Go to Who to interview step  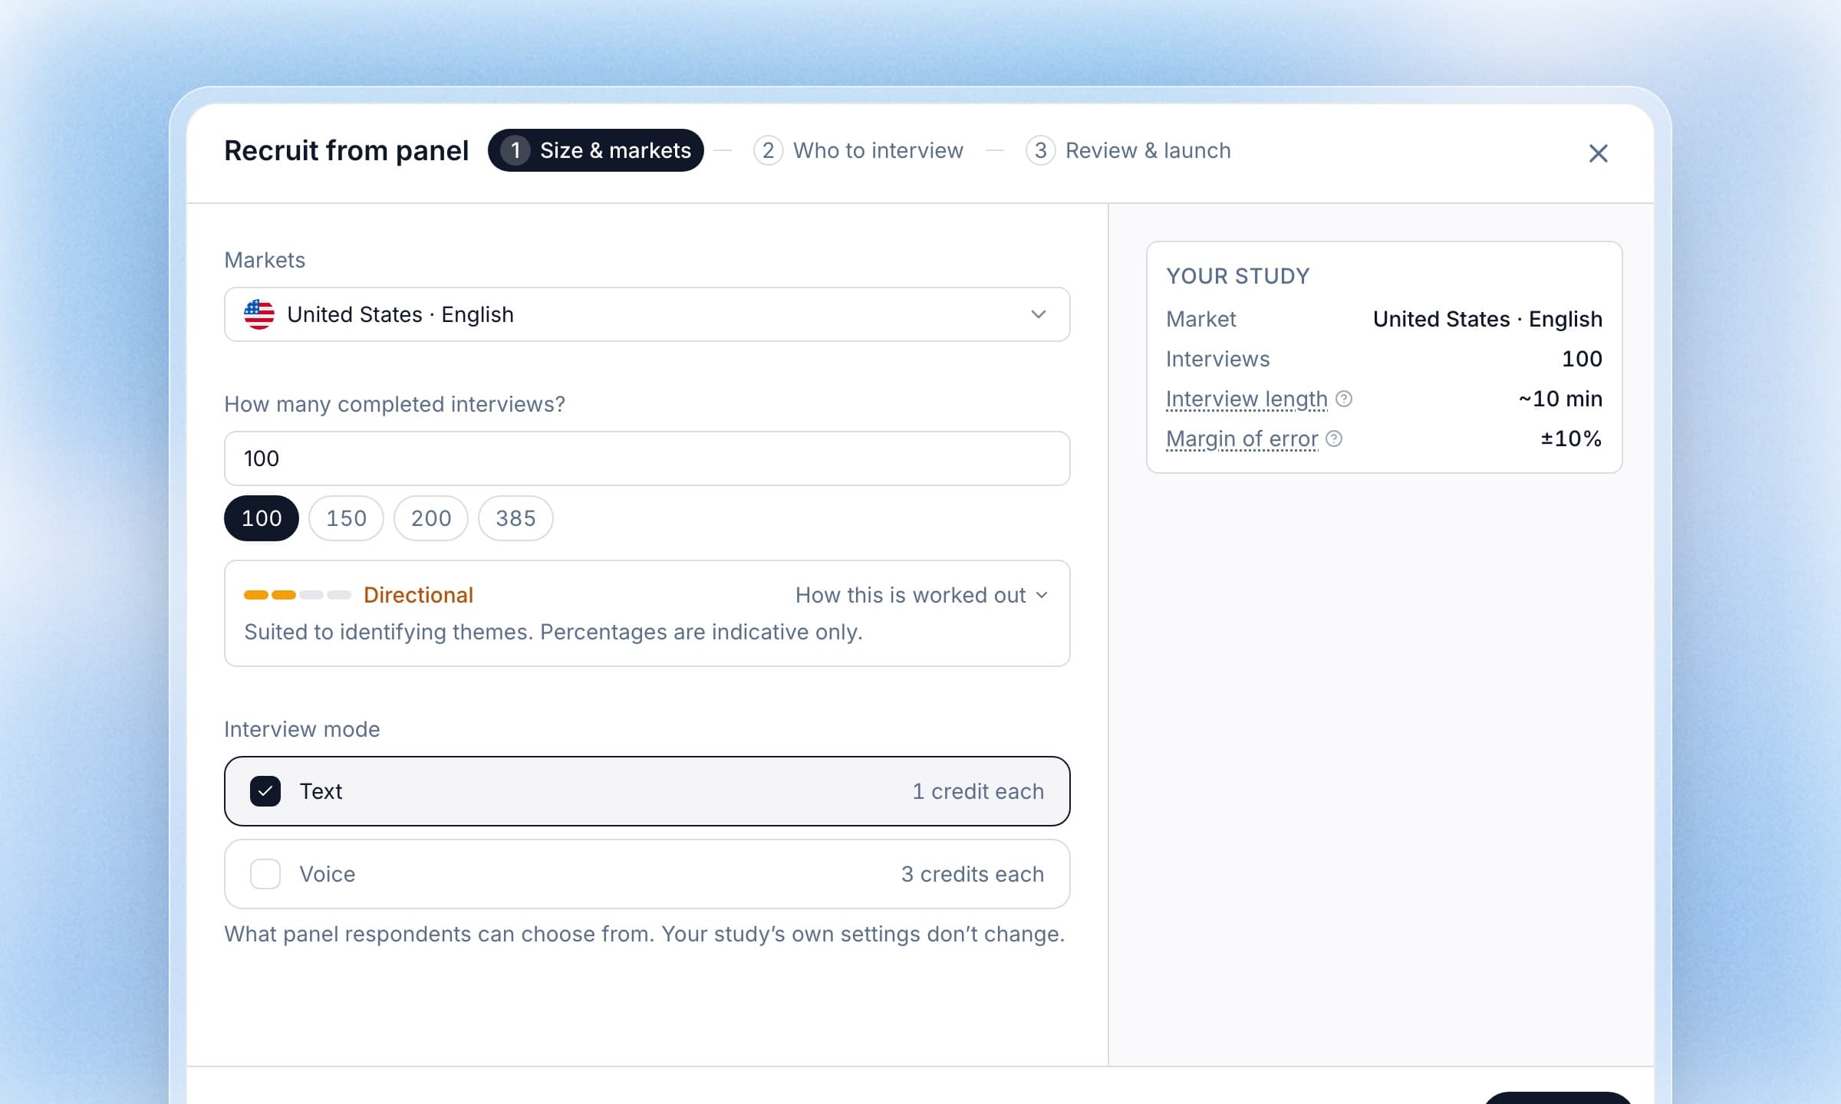858,150
